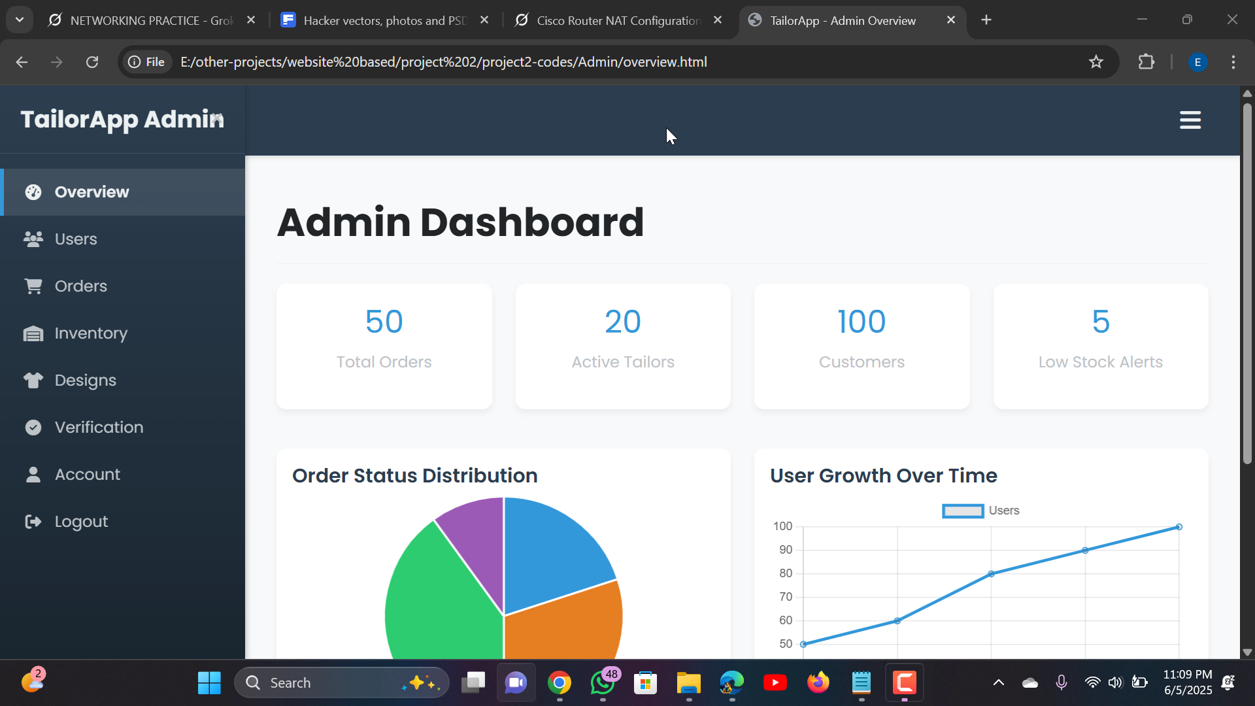
Task: Open the Designs page link
Action: (x=123, y=380)
